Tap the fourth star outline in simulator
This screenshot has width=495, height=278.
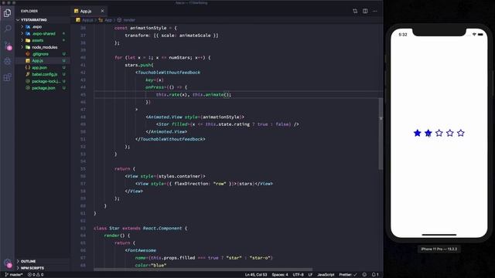tap(450, 133)
